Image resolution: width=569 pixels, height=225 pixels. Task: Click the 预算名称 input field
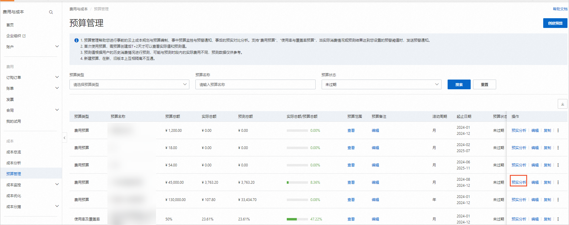pyautogui.click(x=255, y=84)
